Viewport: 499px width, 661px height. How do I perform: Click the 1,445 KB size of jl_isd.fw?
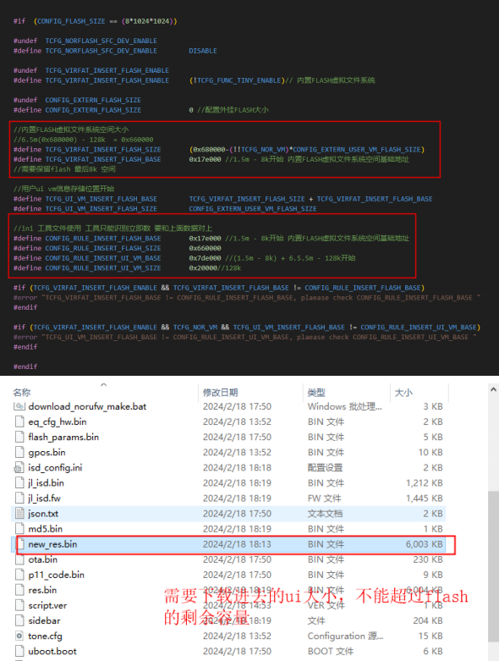[x=424, y=499]
